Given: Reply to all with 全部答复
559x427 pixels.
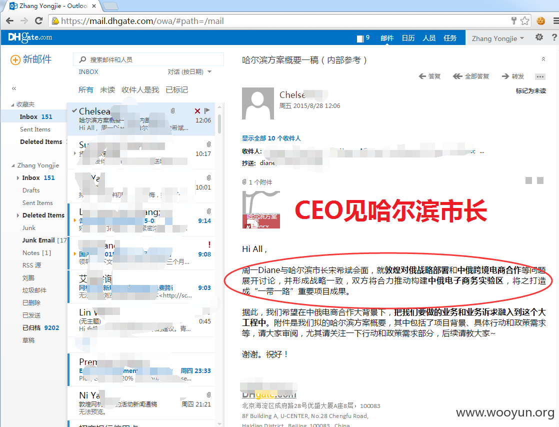Looking at the screenshot, I should pyautogui.click(x=471, y=76).
